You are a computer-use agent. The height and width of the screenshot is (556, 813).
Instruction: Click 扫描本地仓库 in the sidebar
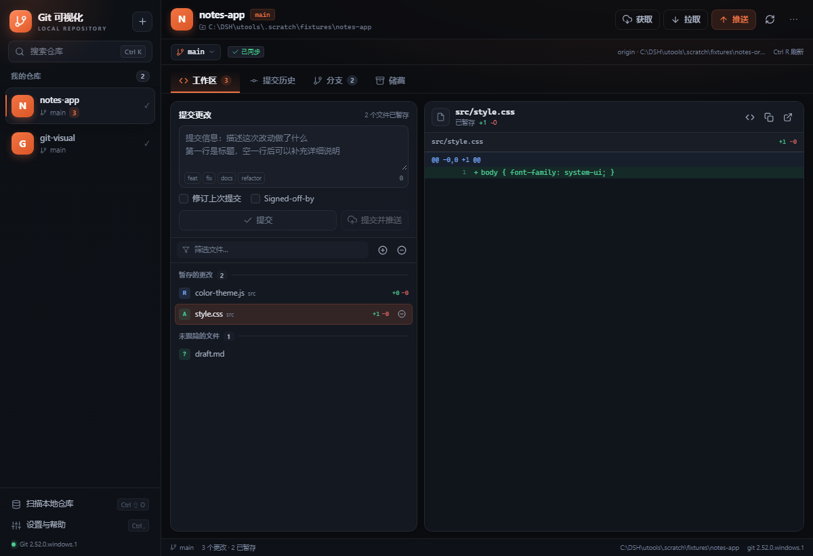coord(80,504)
